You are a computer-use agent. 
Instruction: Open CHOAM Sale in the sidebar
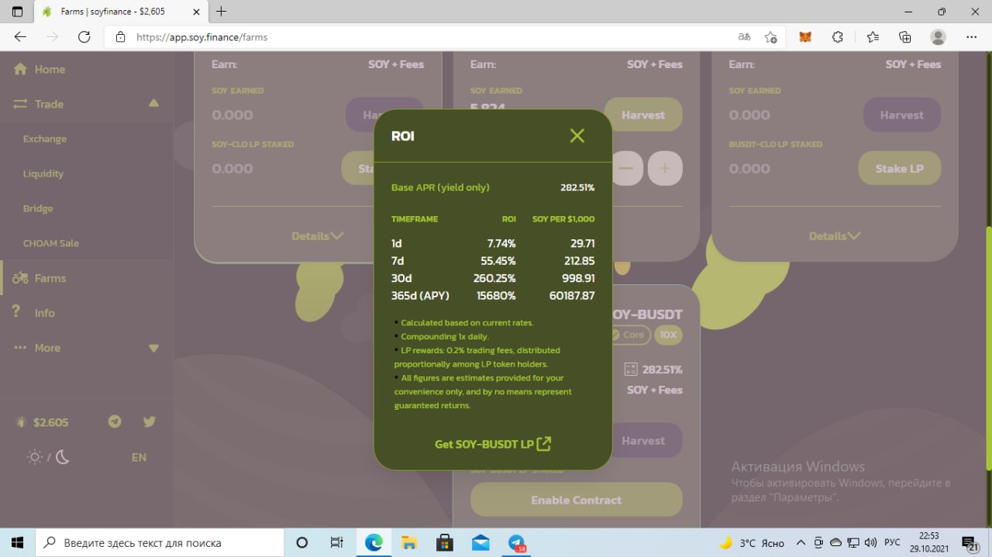pyautogui.click(x=51, y=243)
